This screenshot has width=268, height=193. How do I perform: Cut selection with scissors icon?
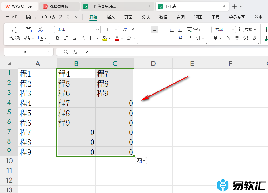click(x=40, y=30)
